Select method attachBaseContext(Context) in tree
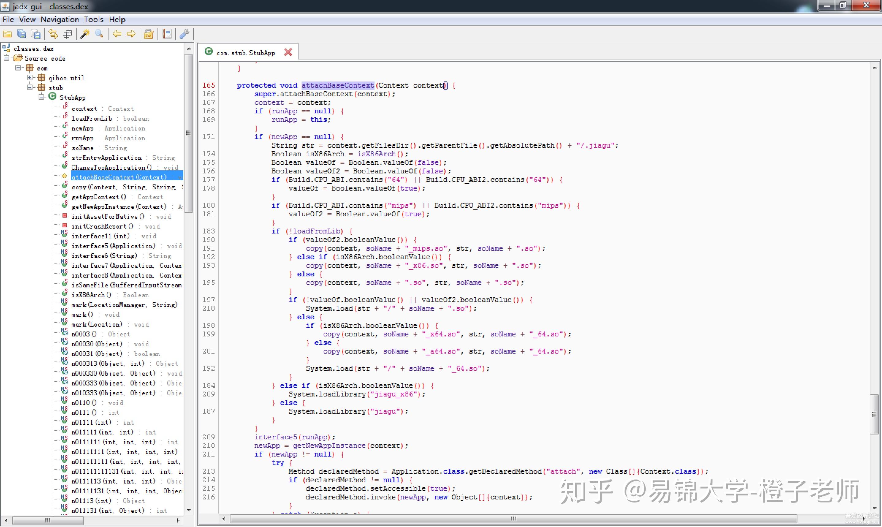The width and height of the screenshot is (882, 527). point(127,177)
